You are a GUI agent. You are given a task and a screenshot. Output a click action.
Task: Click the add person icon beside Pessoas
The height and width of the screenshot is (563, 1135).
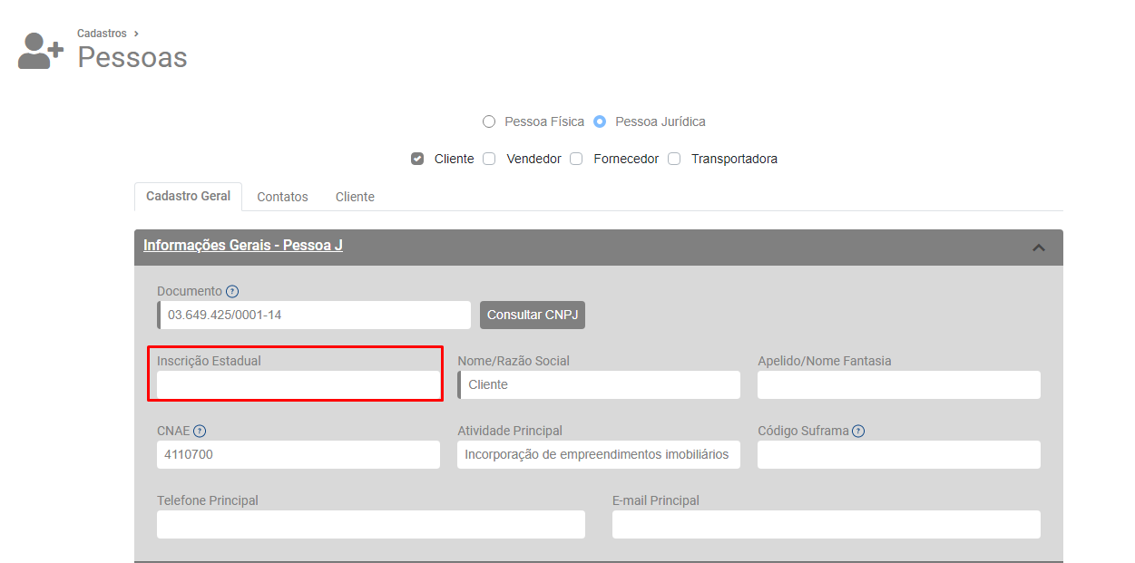[x=41, y=51]
